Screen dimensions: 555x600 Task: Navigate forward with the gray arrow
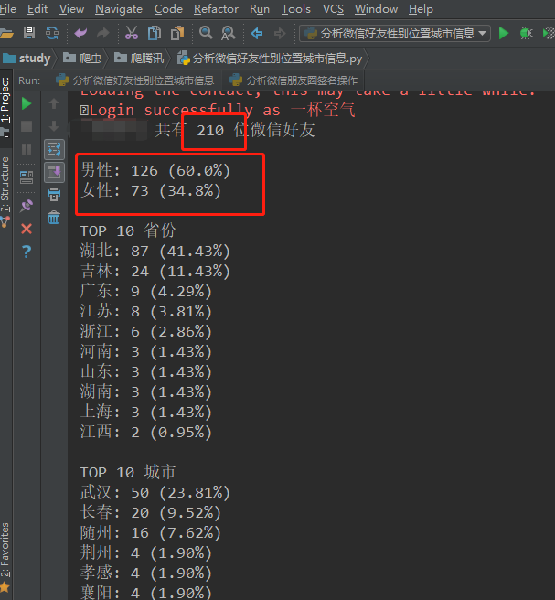(280, 33)
